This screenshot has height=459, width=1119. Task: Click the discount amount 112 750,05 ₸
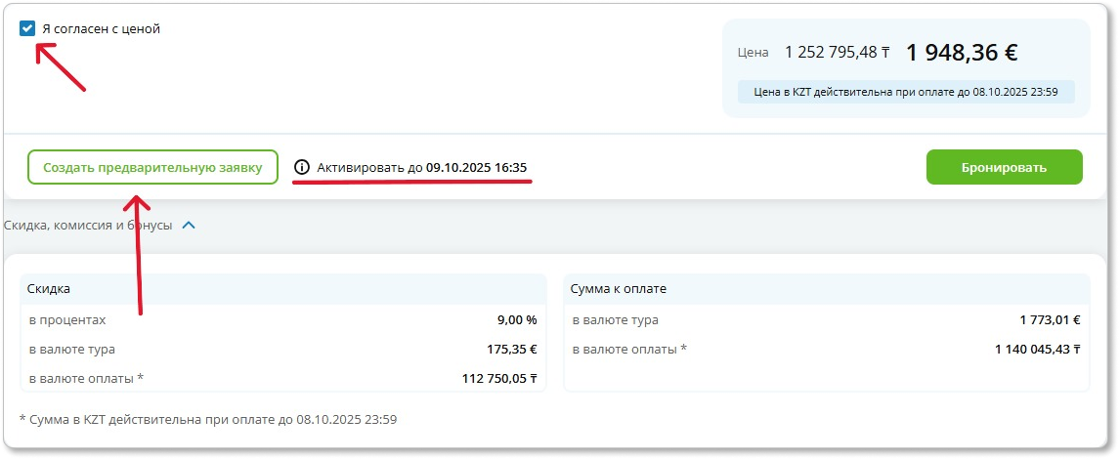[x=498, y=378]
